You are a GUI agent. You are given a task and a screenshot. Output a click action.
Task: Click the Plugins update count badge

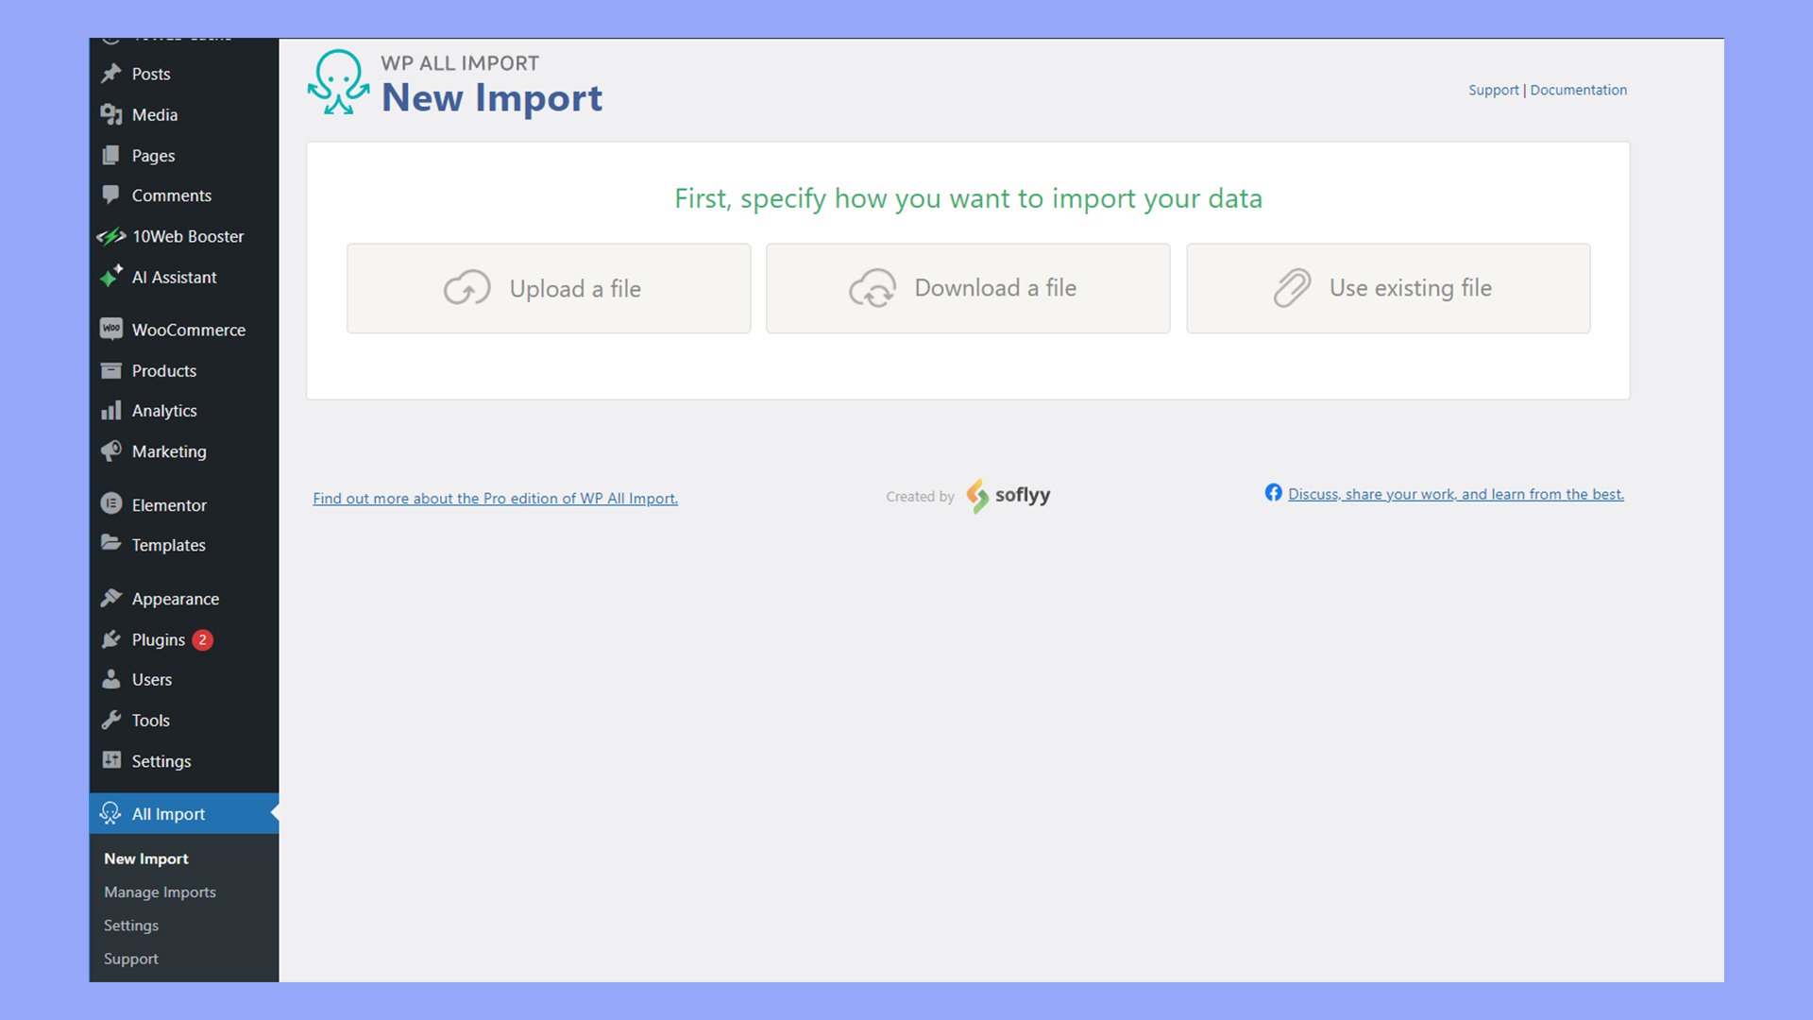202,639
